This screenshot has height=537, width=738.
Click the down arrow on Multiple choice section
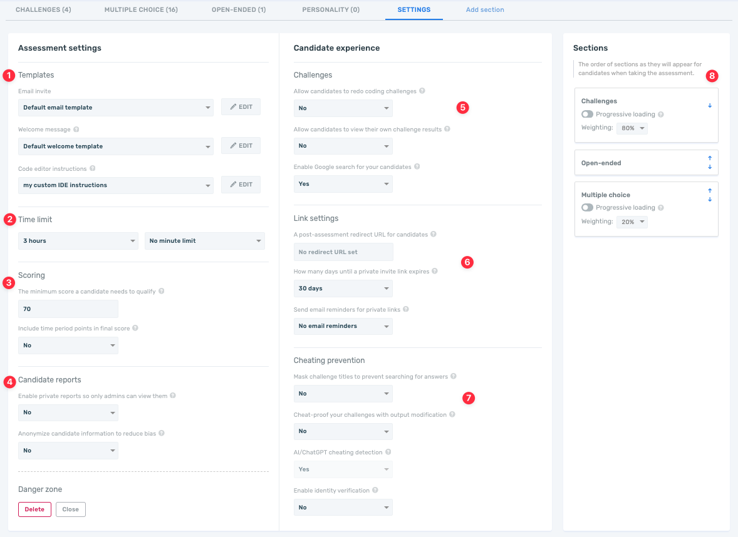point(710,200)
